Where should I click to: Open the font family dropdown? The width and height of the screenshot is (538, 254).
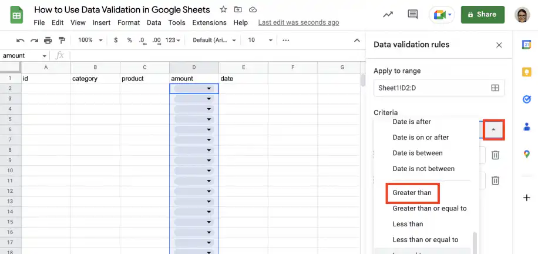[214, 40]
